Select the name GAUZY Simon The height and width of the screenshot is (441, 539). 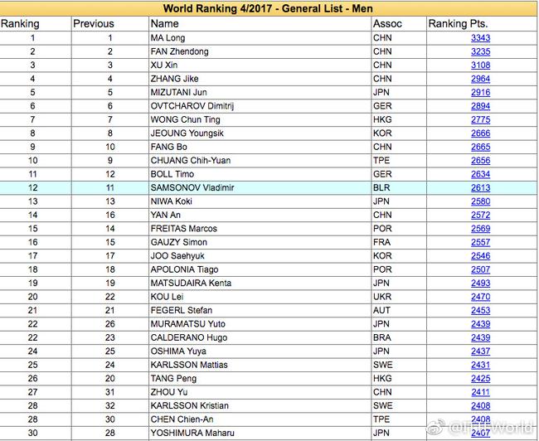coord(179,242)
